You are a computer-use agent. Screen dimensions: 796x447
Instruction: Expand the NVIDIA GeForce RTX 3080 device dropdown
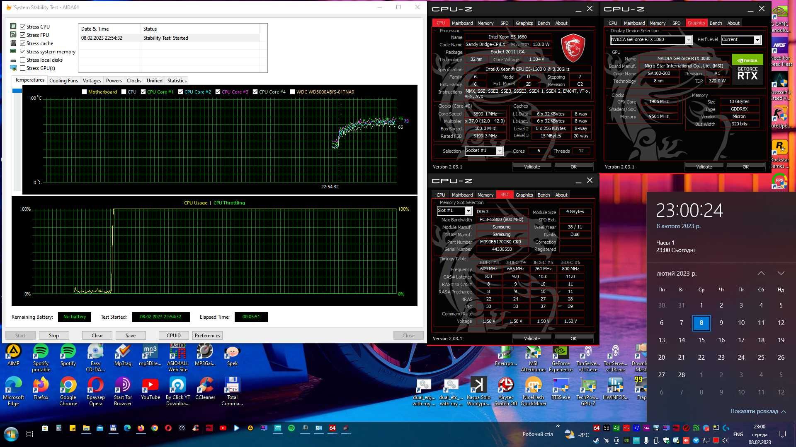click(x=689, y=40)
